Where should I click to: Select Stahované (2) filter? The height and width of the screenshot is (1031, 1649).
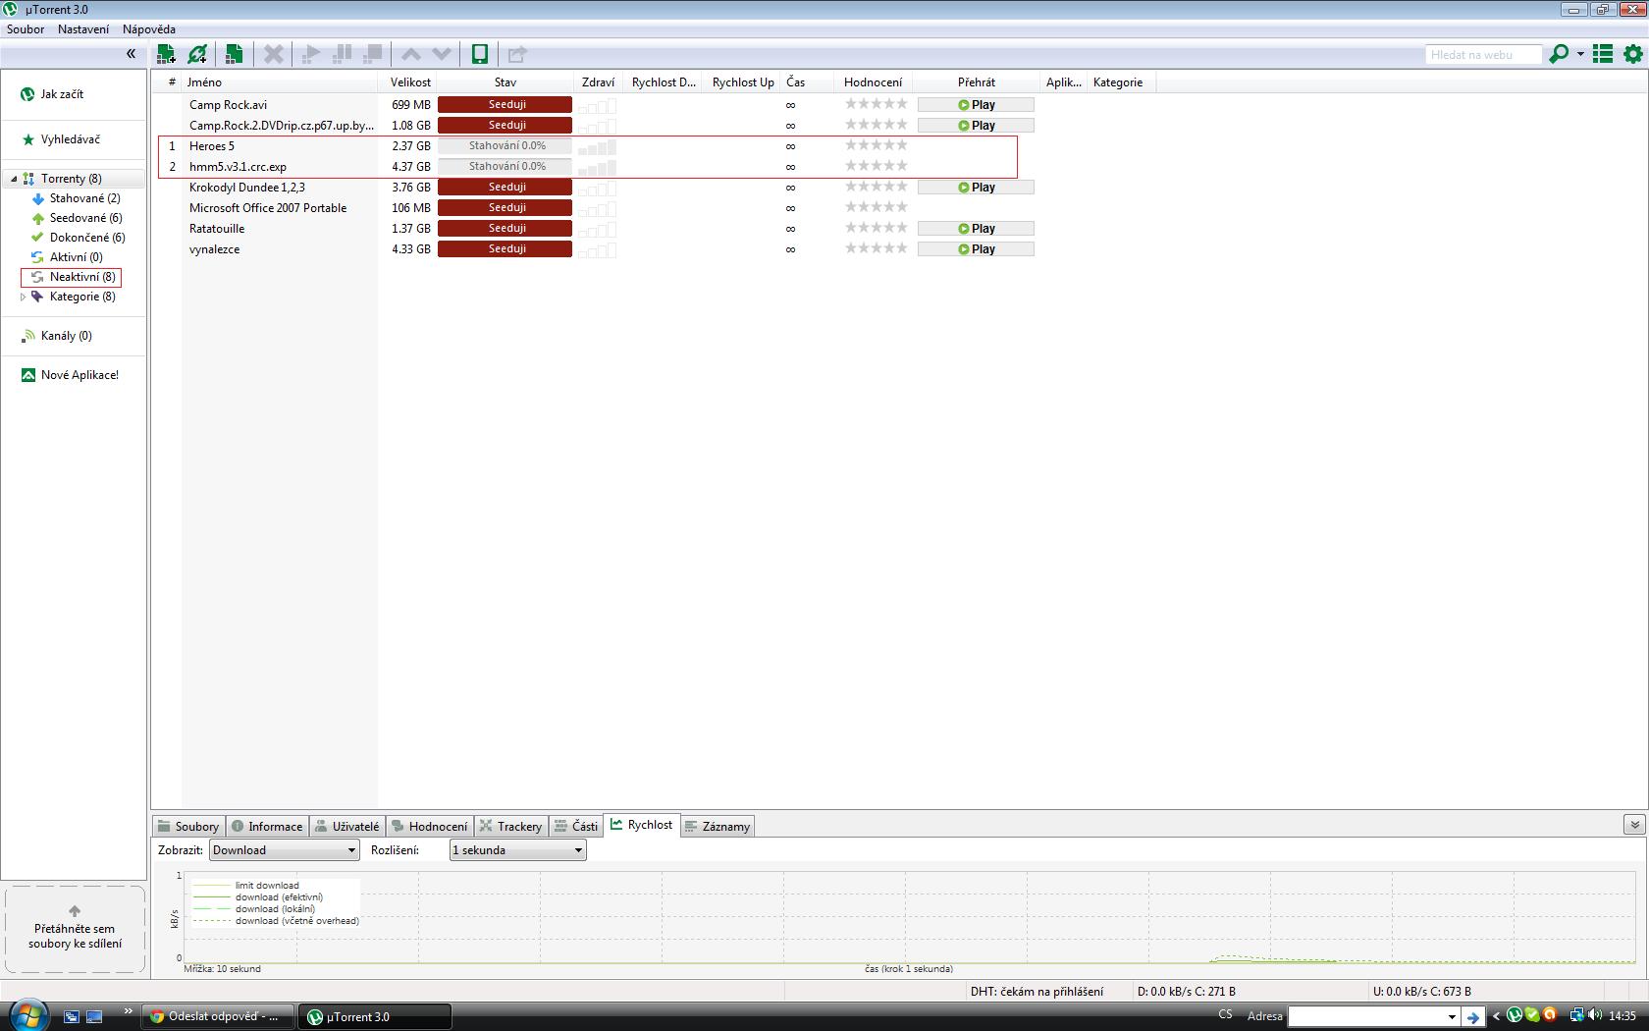[x=84, y=198]
